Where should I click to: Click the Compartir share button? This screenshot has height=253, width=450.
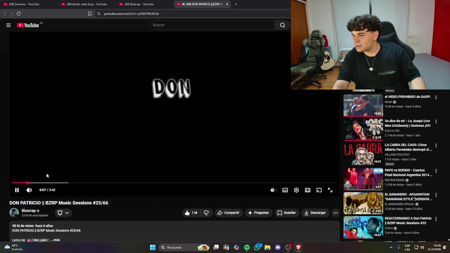[228, 213]
